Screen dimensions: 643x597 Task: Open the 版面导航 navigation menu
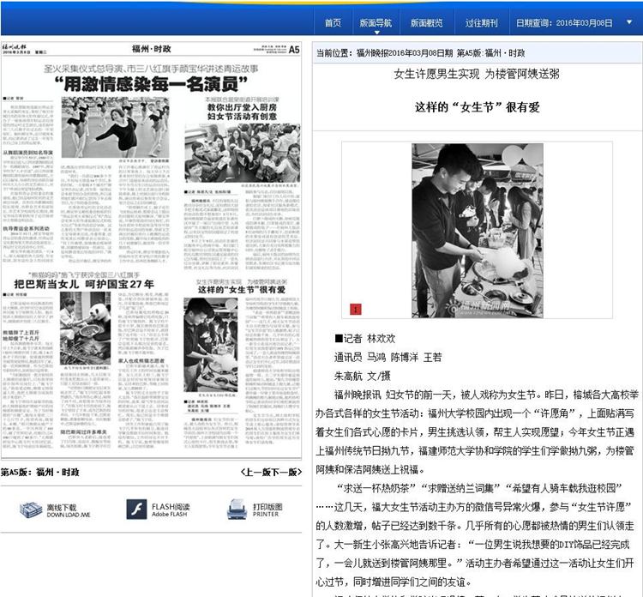tap(376, 23)
